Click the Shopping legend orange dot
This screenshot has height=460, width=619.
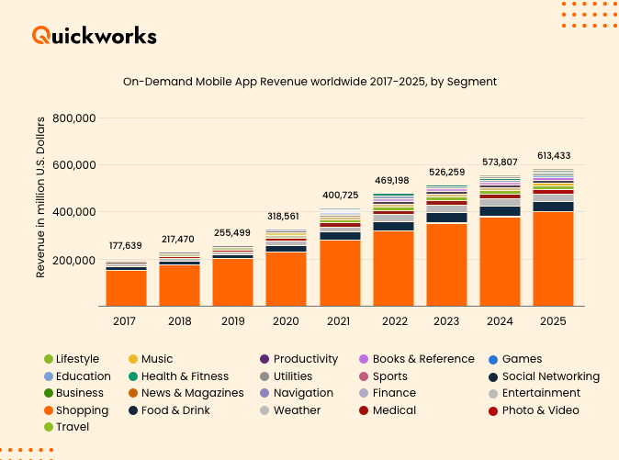click(x=48, y=410)
